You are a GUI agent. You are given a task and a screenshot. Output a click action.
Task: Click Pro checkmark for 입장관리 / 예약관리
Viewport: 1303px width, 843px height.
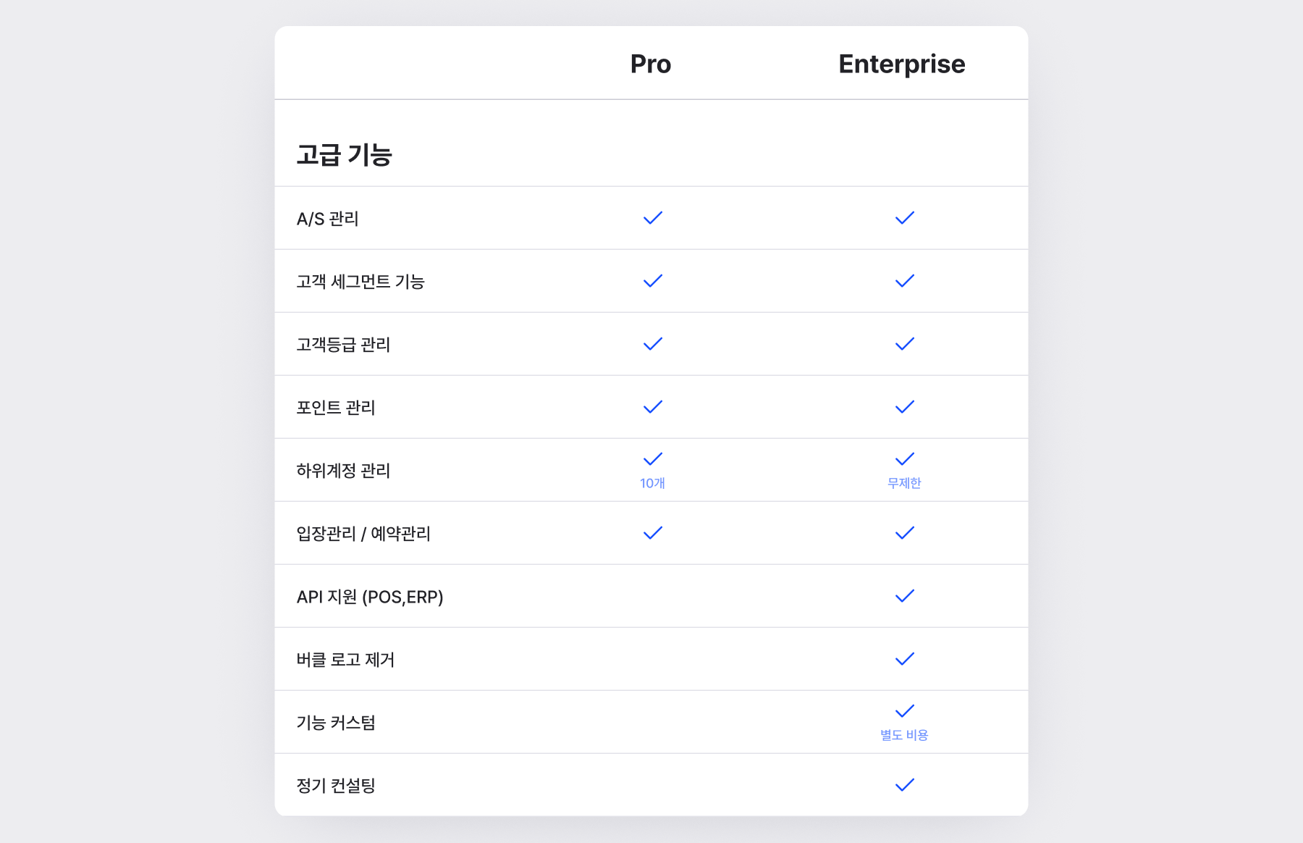click(653, 533)
